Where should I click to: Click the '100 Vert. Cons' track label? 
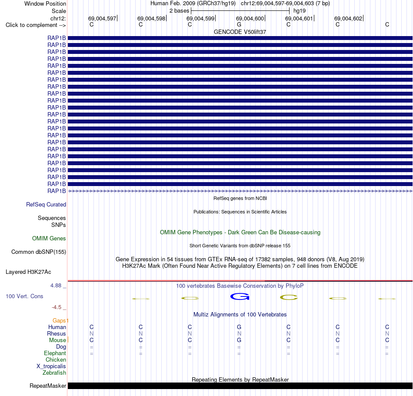(24, 296)
